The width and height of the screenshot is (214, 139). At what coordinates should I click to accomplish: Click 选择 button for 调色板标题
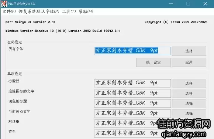189,104
